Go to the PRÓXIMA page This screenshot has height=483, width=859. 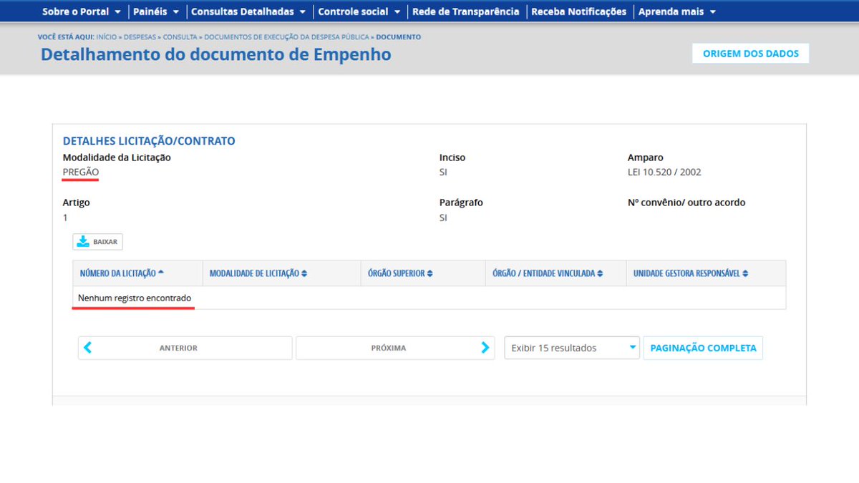click(x=395, y=348)
